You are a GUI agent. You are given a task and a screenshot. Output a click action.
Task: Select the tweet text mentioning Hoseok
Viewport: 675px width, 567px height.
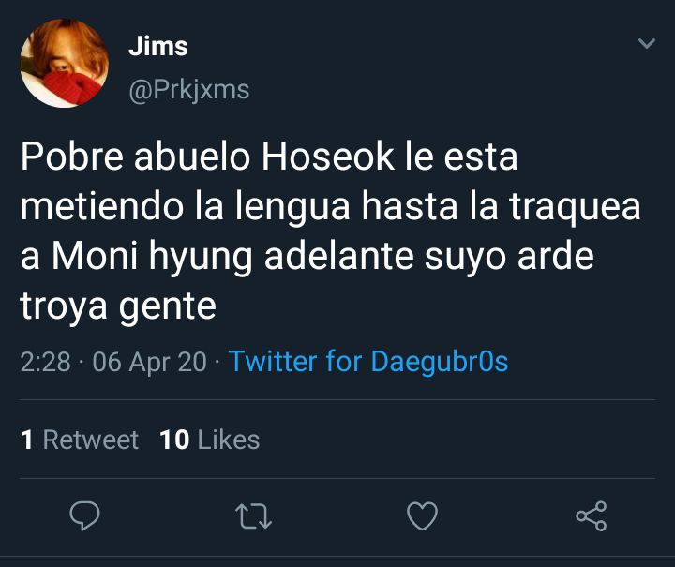[330, 231]
